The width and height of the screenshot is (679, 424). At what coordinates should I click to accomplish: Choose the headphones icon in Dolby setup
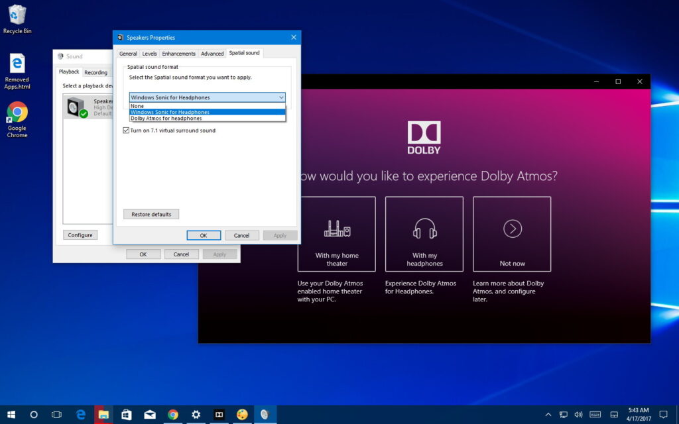tap(424, 229)
